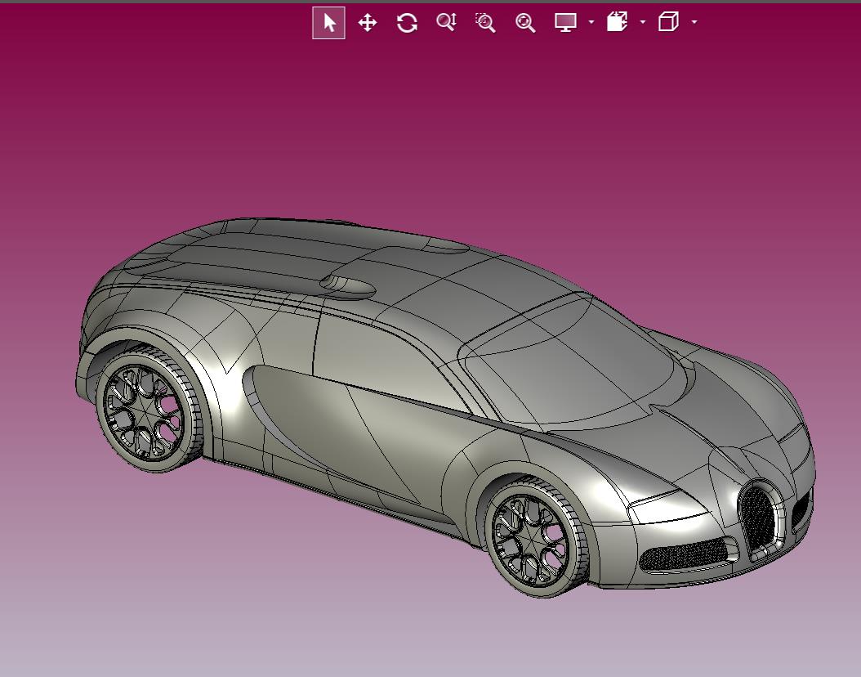The width and height of the screenshot is (861, 677).
Task: Select the lower front bumper mesh vent
Action: [x=685, y=554]
